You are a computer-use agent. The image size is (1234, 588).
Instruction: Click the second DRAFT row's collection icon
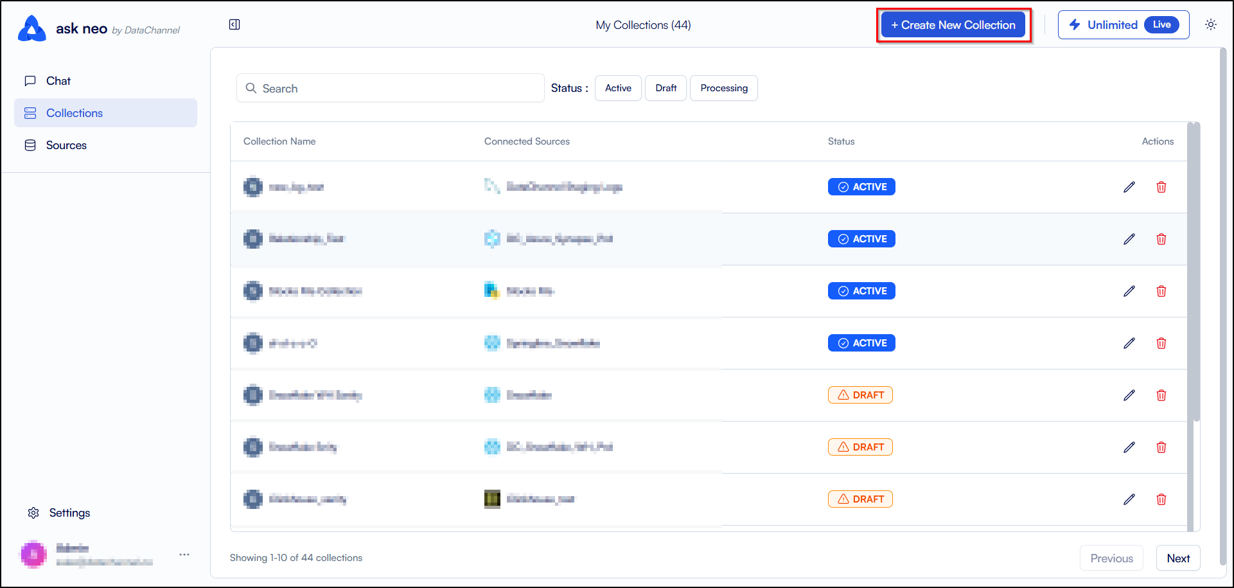(x=253, y=447)
